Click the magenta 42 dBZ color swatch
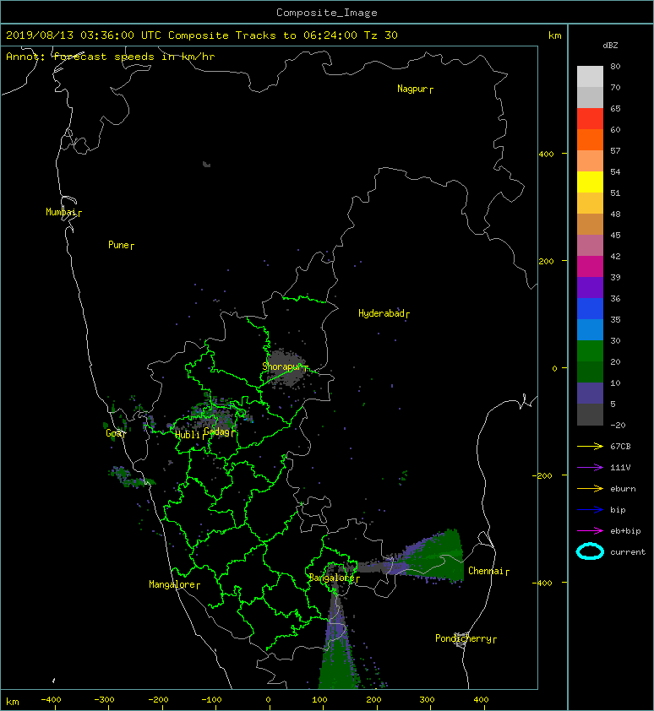This screenshot has width=654, height=711. tap(590, 267)
